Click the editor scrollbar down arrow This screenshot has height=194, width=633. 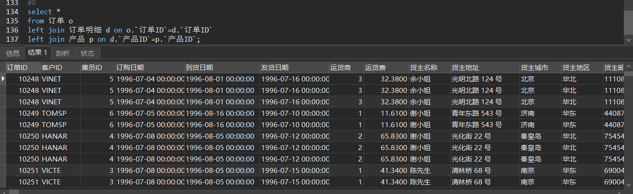(x=628, y=40)
